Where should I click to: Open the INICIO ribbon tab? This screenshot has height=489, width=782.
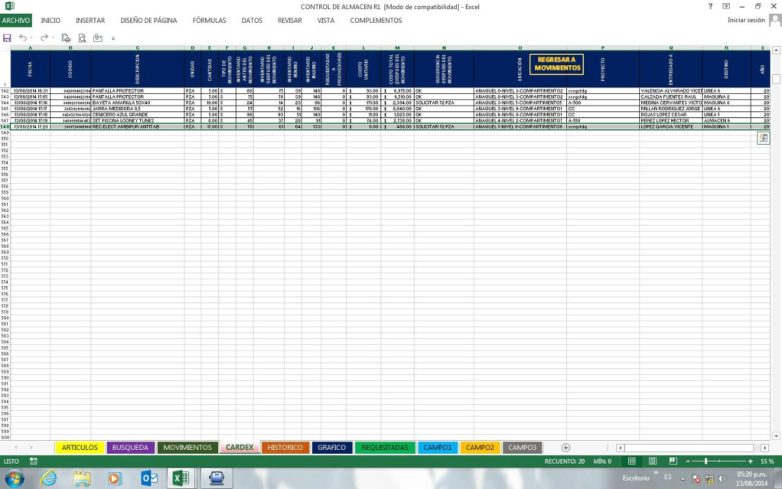[50, 20]
